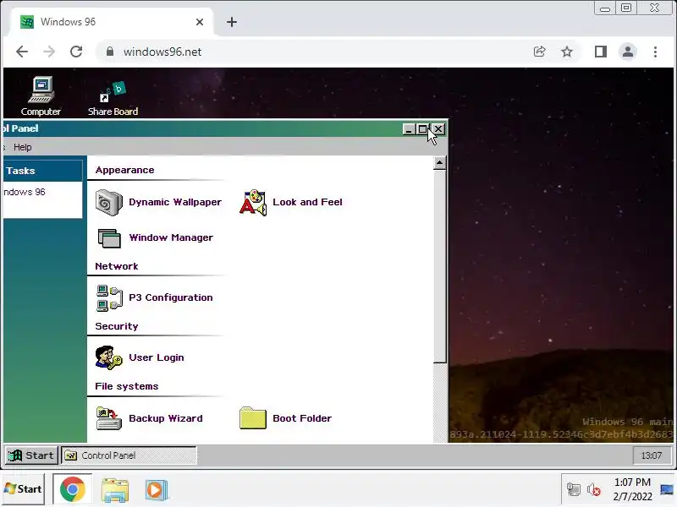The height and width of the screenshot is (507, 677).
Task: Click the muted volume tray icon
Action: 594,490
